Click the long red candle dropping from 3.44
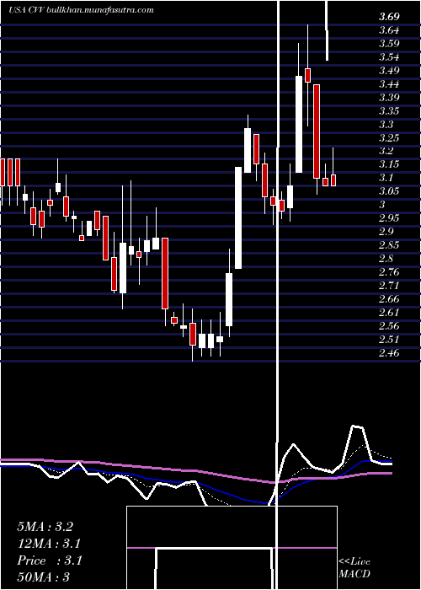This screenshot has height=590, width=421. 317,131
